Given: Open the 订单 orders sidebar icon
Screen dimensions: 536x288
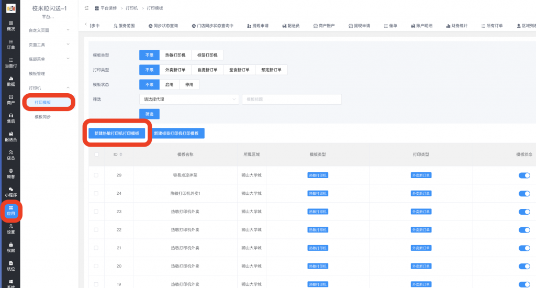Looking at the screenshot, I should coord(11,45).
